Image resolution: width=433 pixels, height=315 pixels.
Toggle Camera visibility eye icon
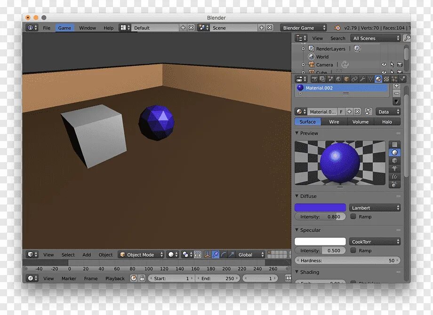384,64
